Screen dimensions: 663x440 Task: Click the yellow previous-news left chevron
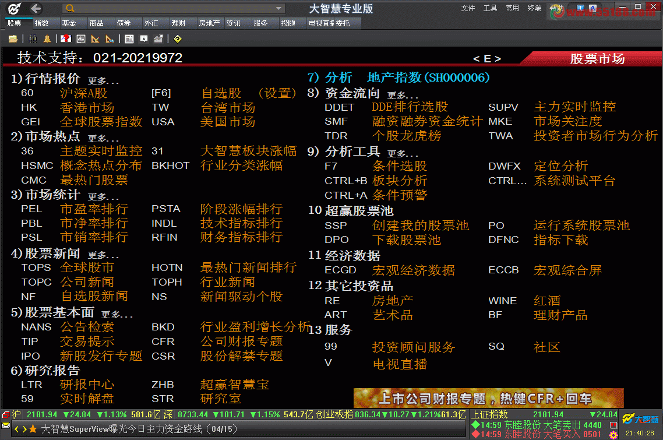coord(16,429)
